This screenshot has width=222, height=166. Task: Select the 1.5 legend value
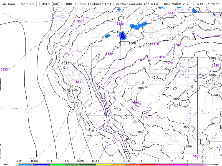click(x=157, y=161)
